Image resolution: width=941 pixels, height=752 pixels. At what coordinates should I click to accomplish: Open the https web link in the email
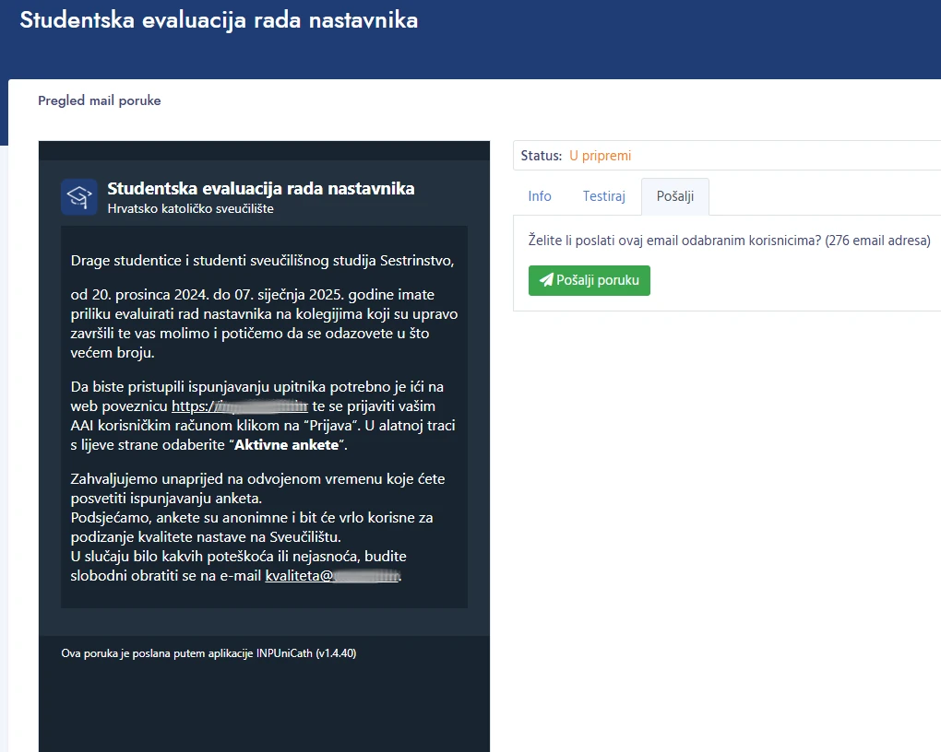pos(239,406)
